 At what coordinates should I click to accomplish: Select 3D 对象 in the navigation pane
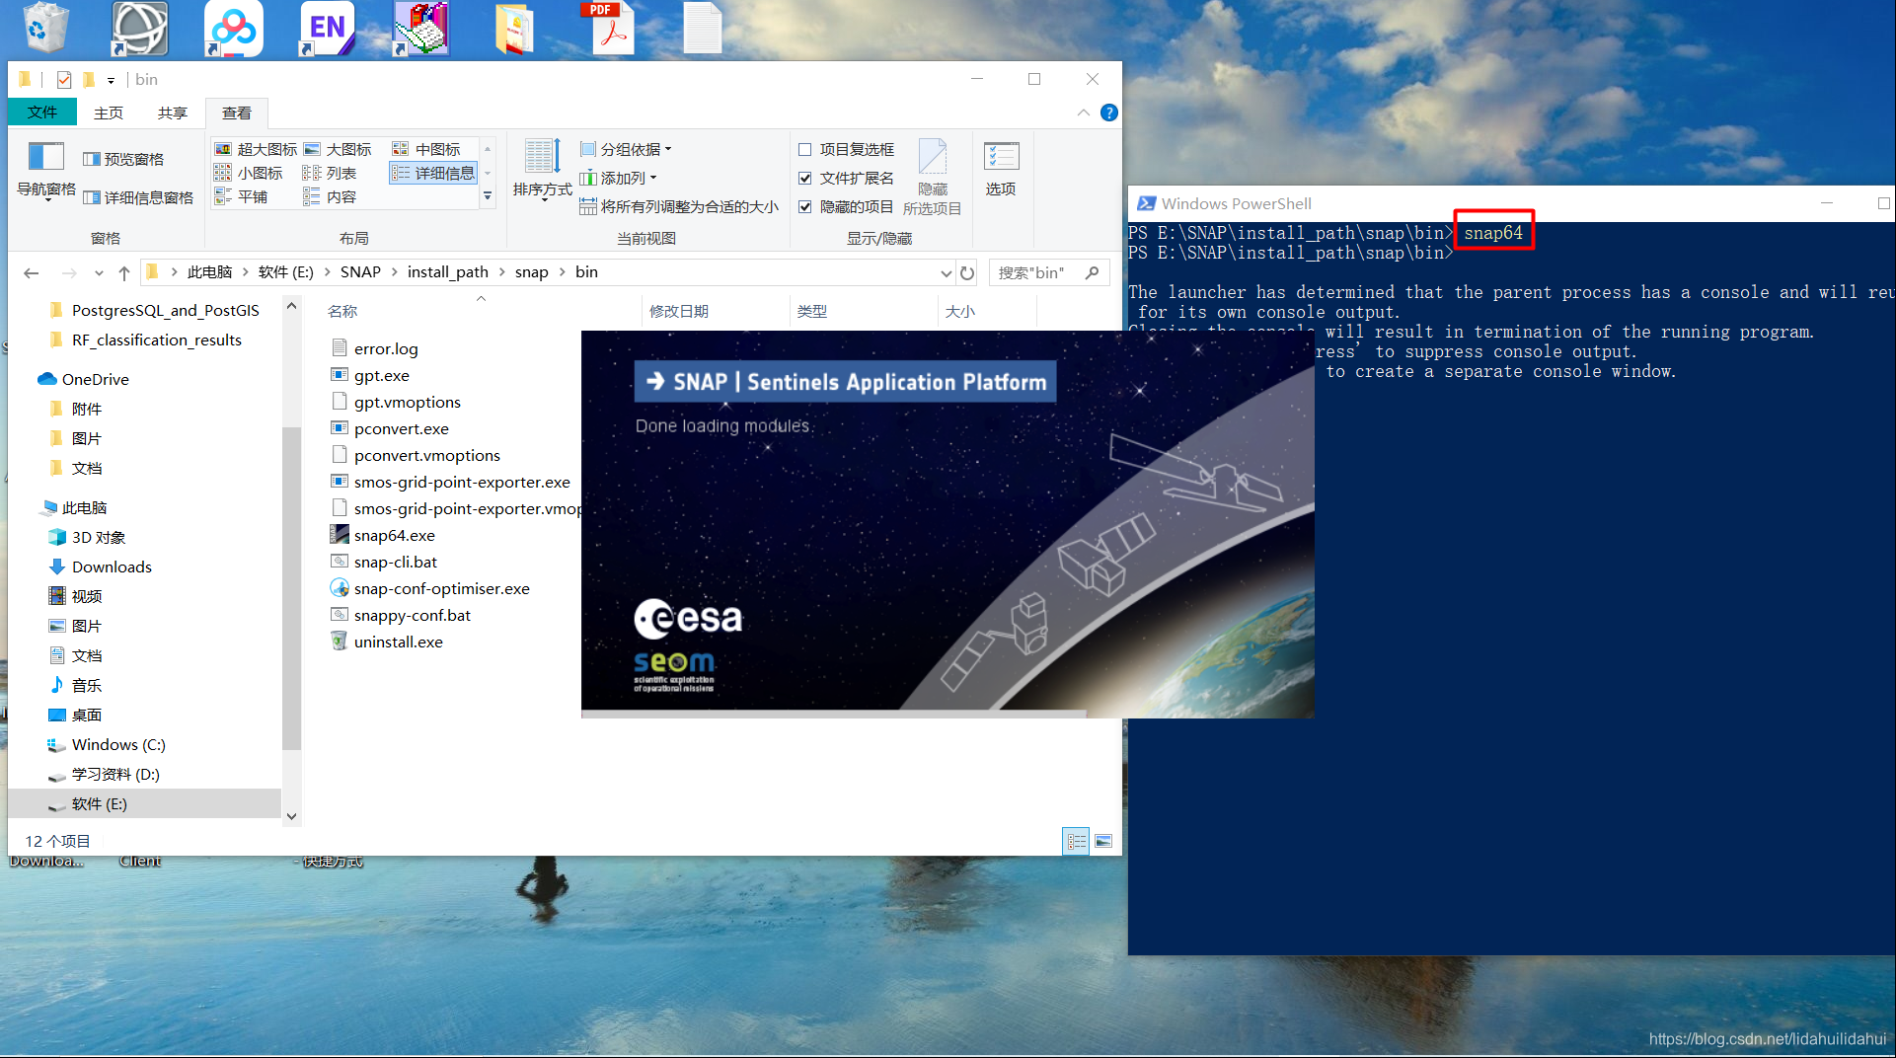(98, 537)
